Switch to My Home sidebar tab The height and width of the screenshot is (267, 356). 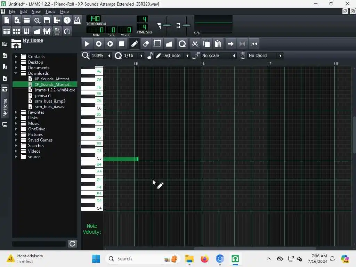click(5, 101)
